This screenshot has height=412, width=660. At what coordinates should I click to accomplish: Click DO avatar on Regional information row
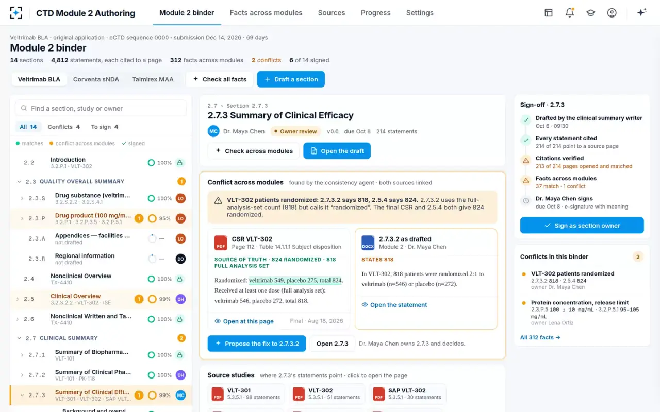180,259
